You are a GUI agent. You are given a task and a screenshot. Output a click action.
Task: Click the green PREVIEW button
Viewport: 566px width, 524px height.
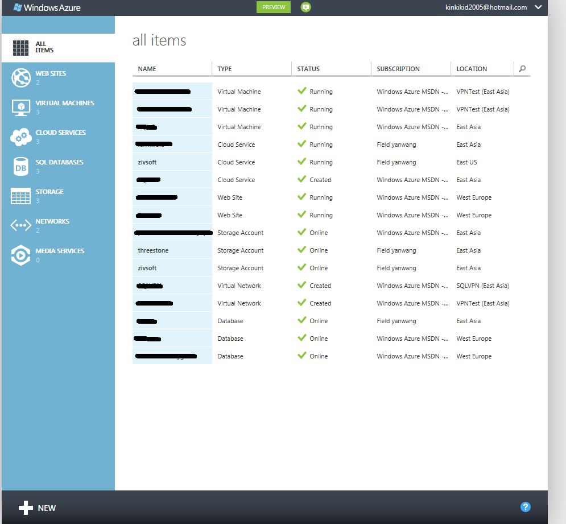click(x=274, y=7)
